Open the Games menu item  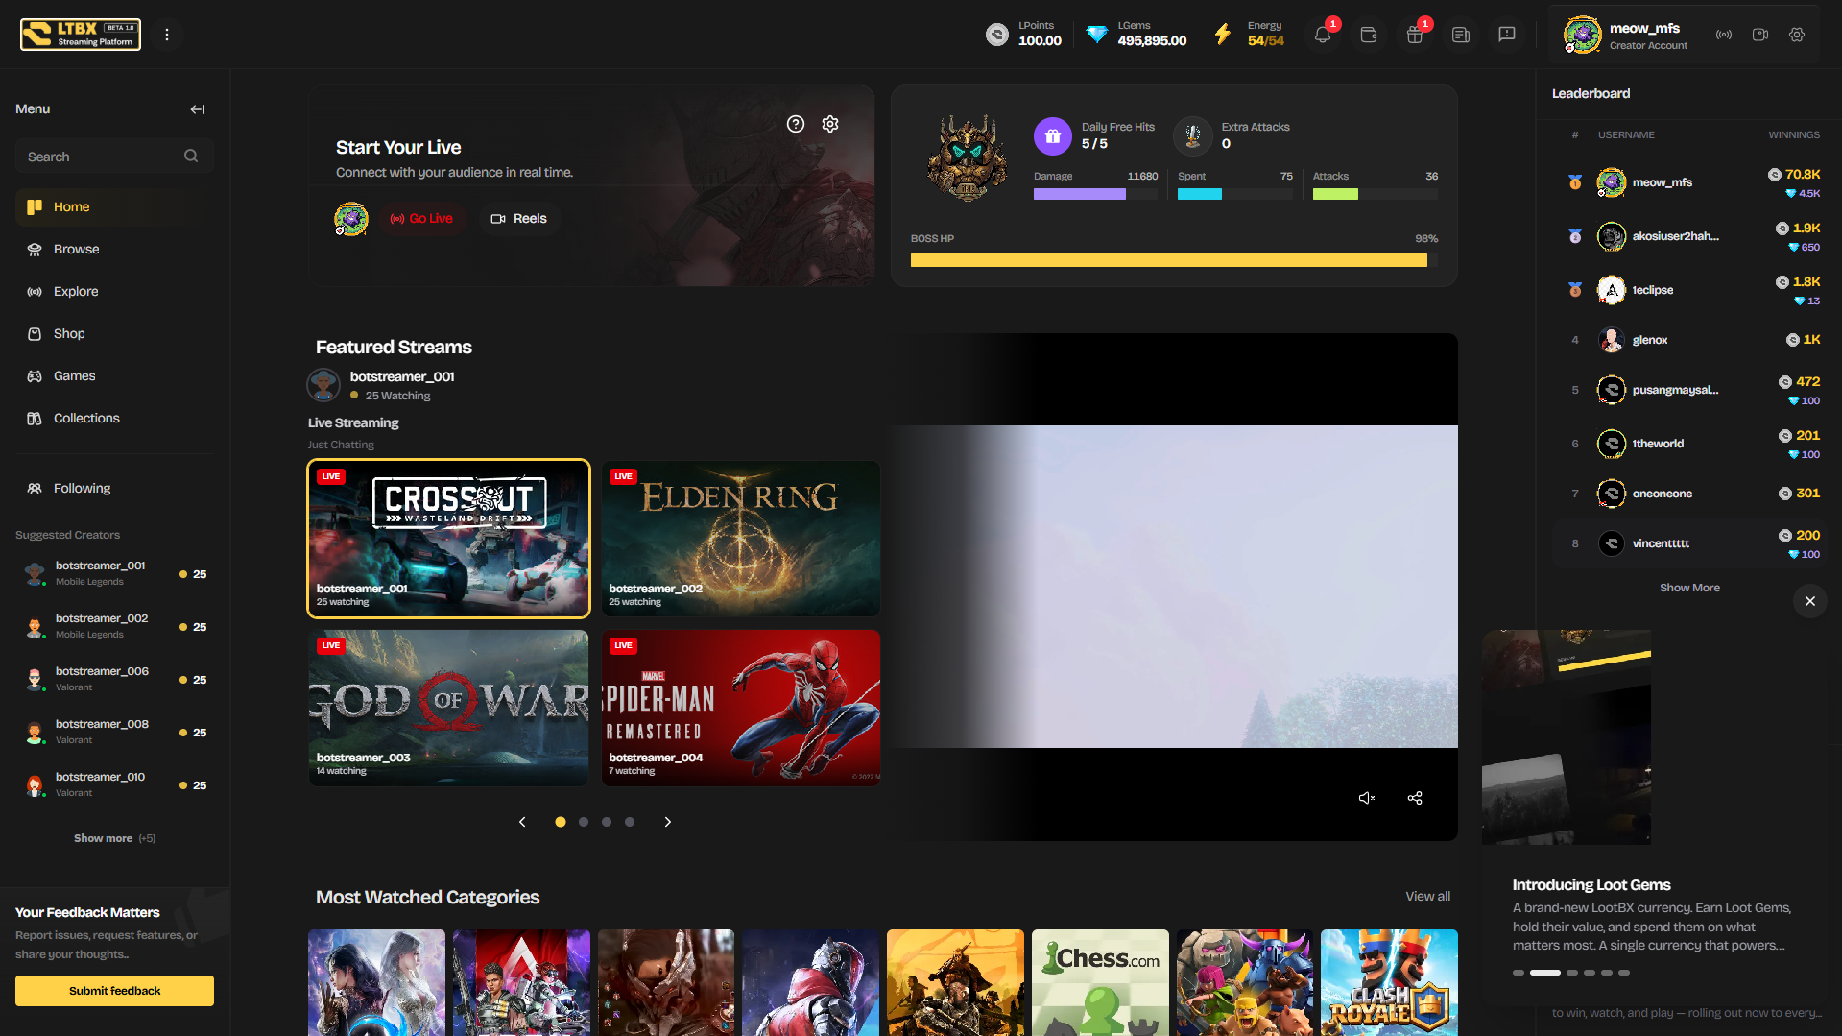114,375
